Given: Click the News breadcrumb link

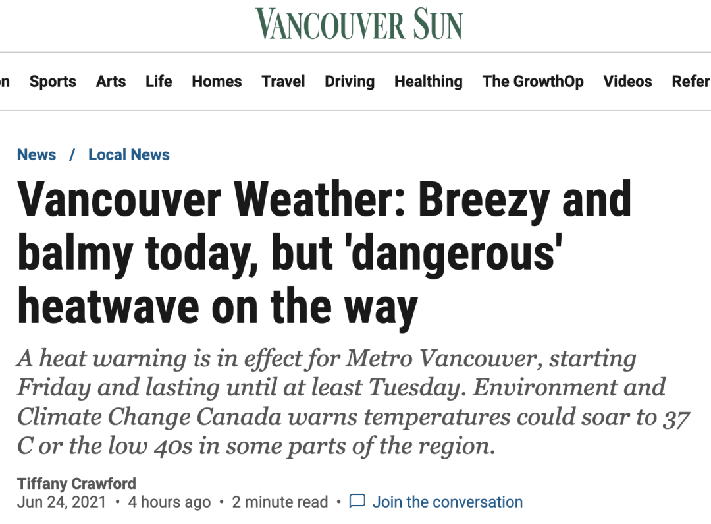Looking at the screenshot, I should pyautogui.click(x=37, y=155).
